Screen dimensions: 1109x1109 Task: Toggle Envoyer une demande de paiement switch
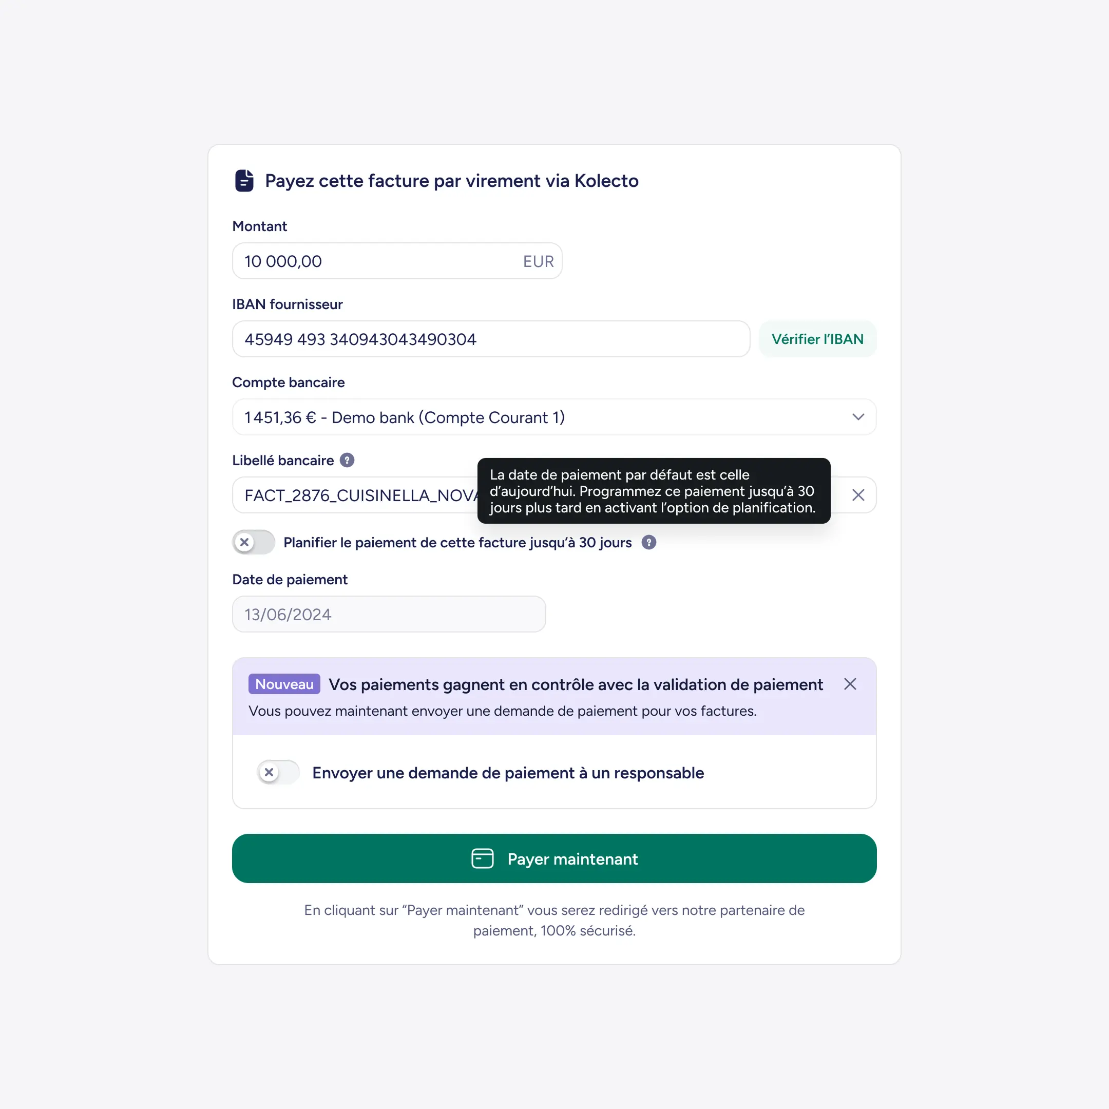pyautogui.click(x=278, y=772)
